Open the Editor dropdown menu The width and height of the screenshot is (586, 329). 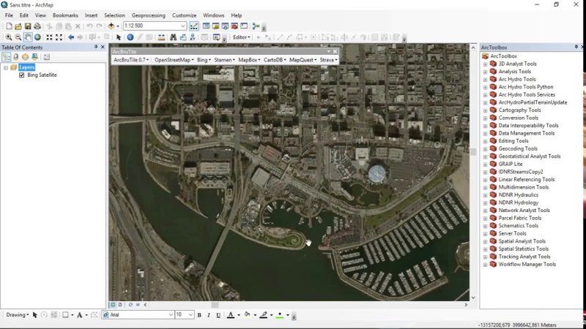point(242,37)
